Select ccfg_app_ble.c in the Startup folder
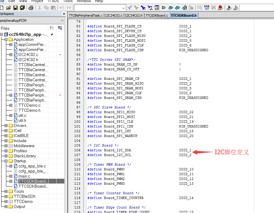The width and height of the screenshot is (274, 213). click(x=32, y=166)
